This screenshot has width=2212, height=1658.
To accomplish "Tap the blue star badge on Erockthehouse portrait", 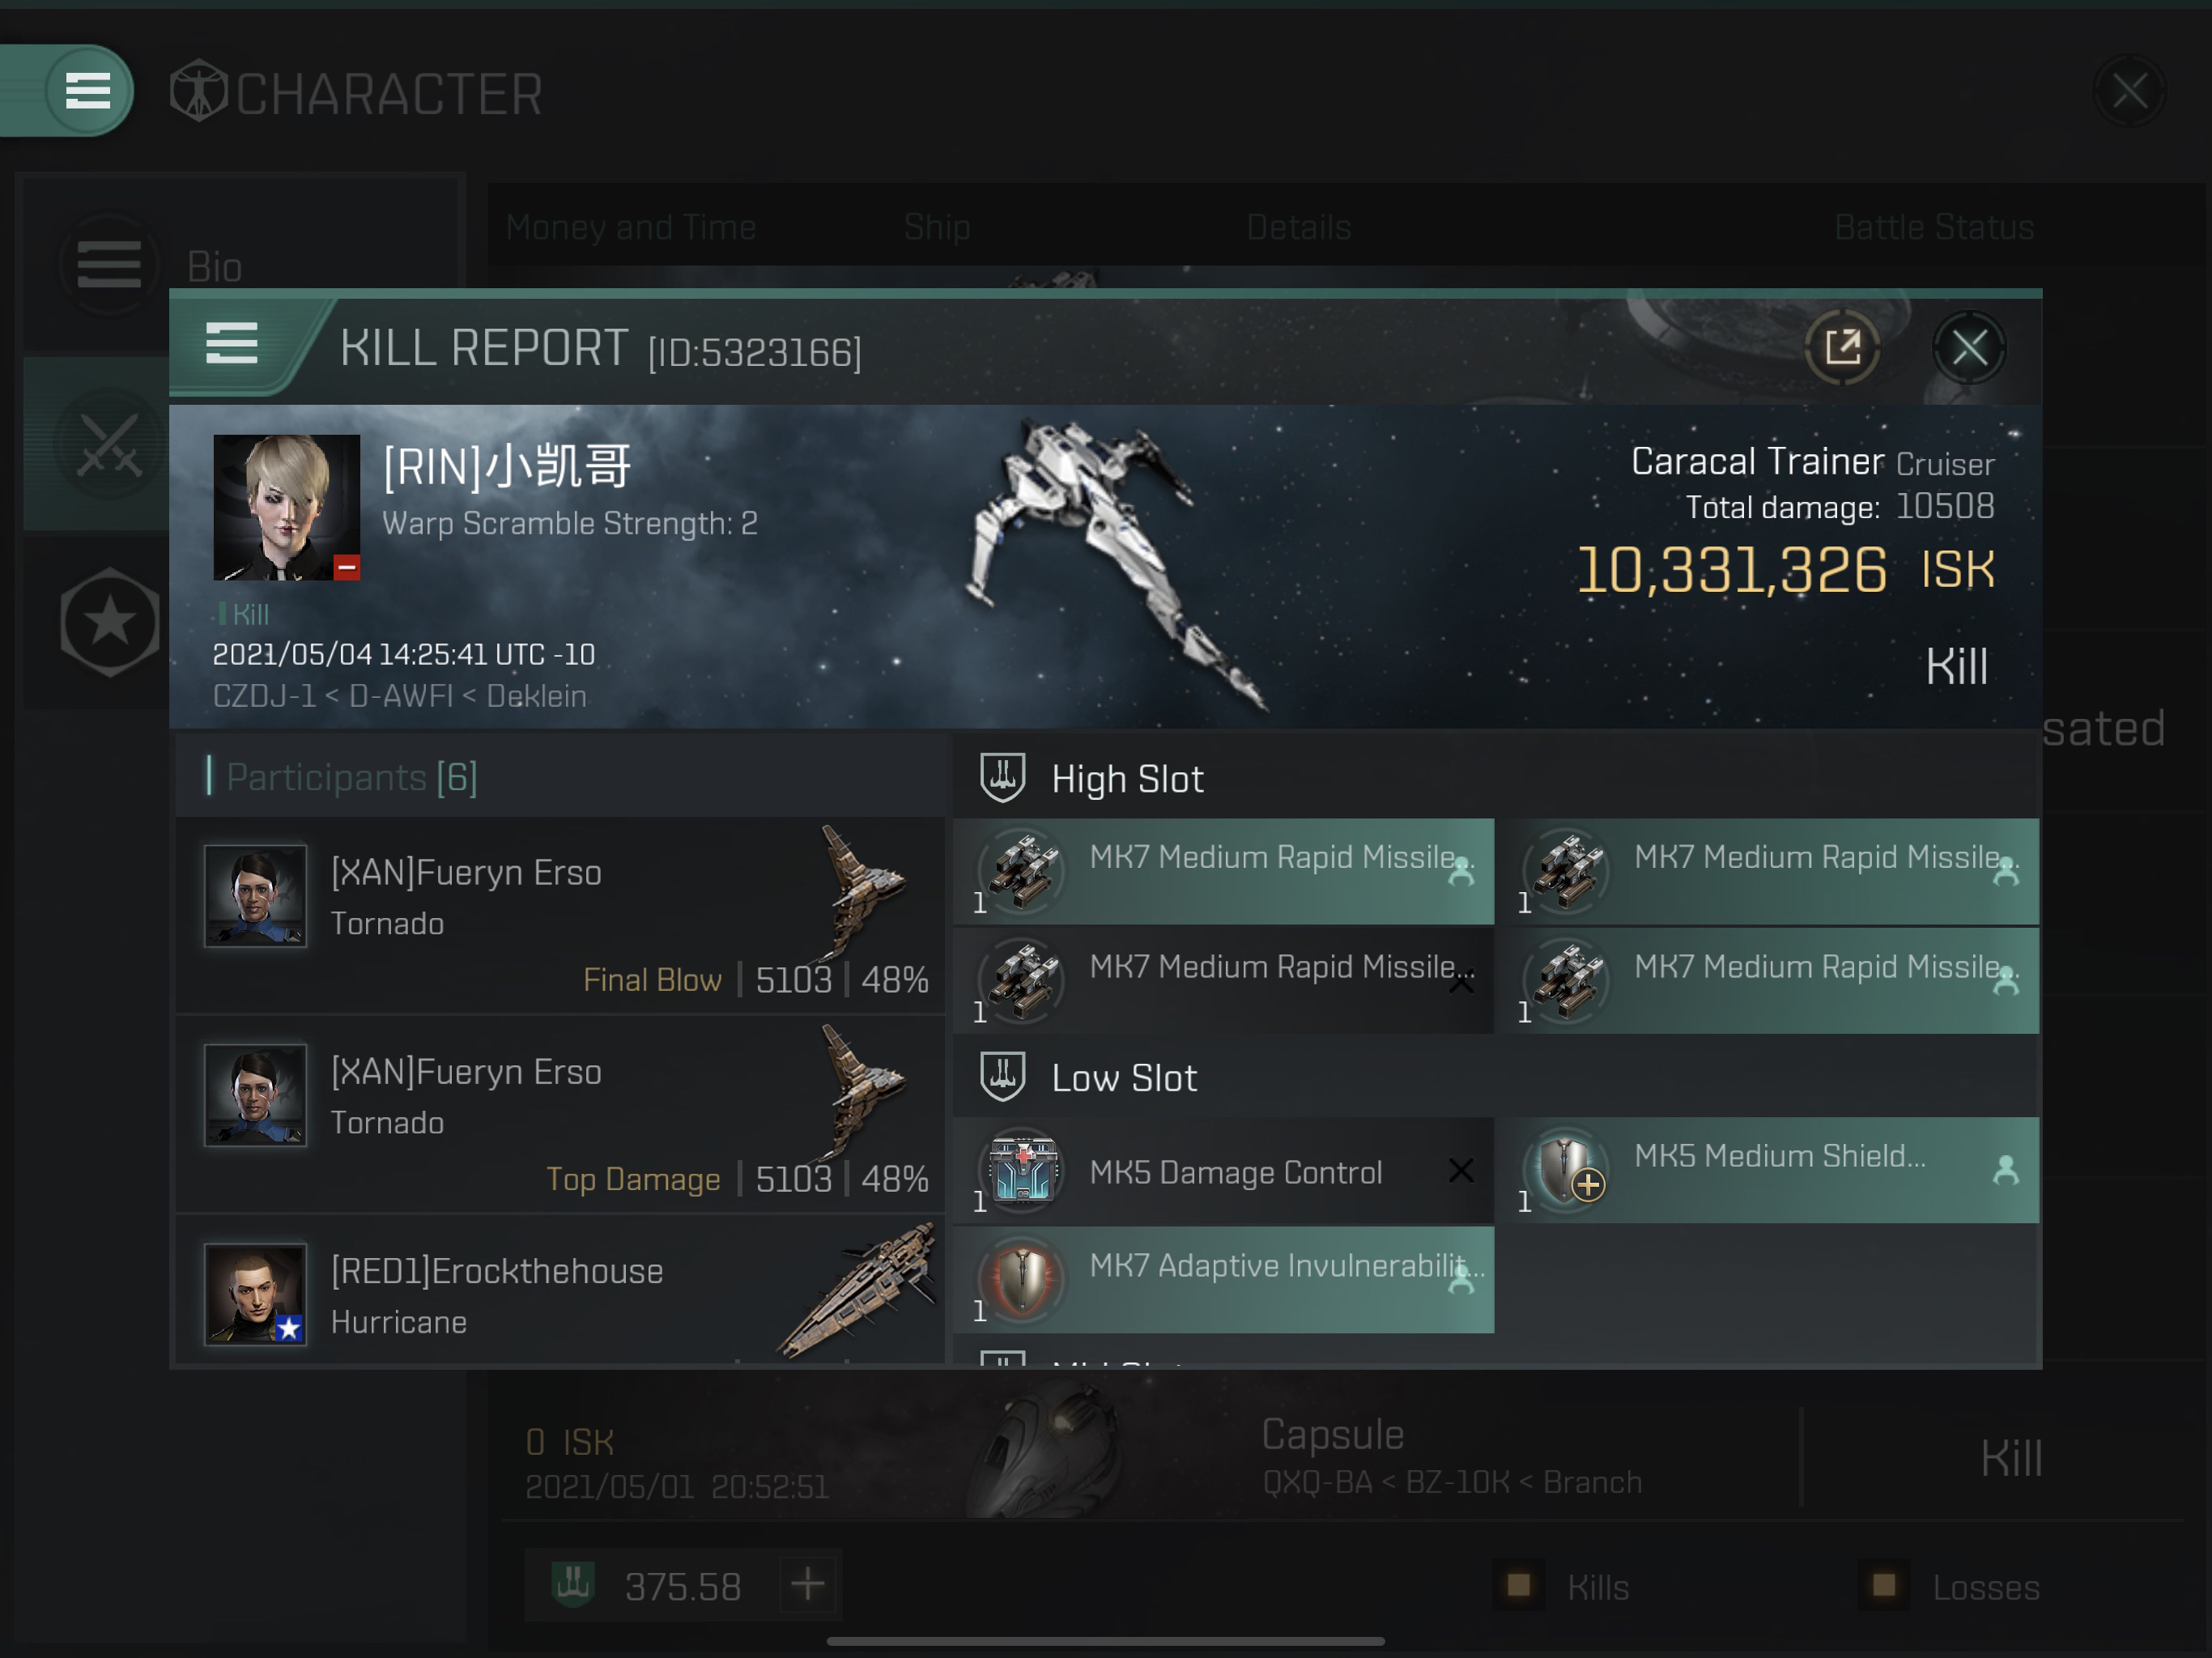I will pos(290,1328).
